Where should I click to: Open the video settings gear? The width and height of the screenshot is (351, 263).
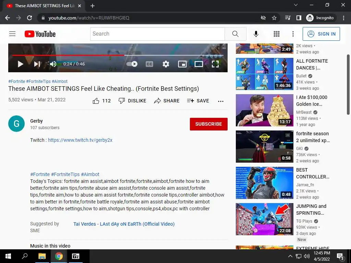pos(166,64)
